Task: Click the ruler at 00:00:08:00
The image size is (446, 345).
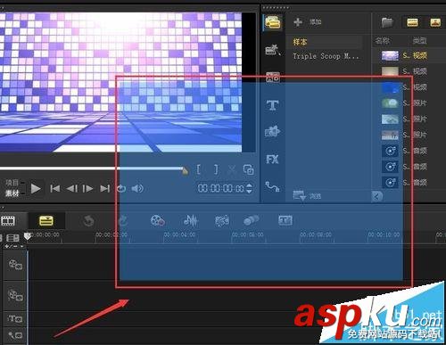Action: pos(316,234)
